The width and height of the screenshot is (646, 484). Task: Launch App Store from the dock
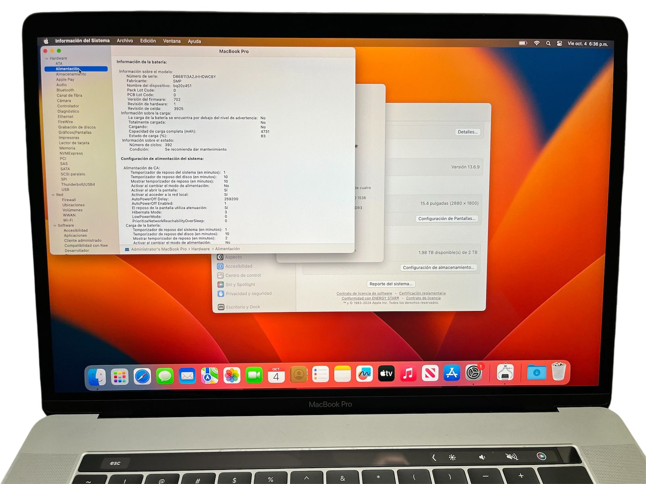tap(451, 373)
